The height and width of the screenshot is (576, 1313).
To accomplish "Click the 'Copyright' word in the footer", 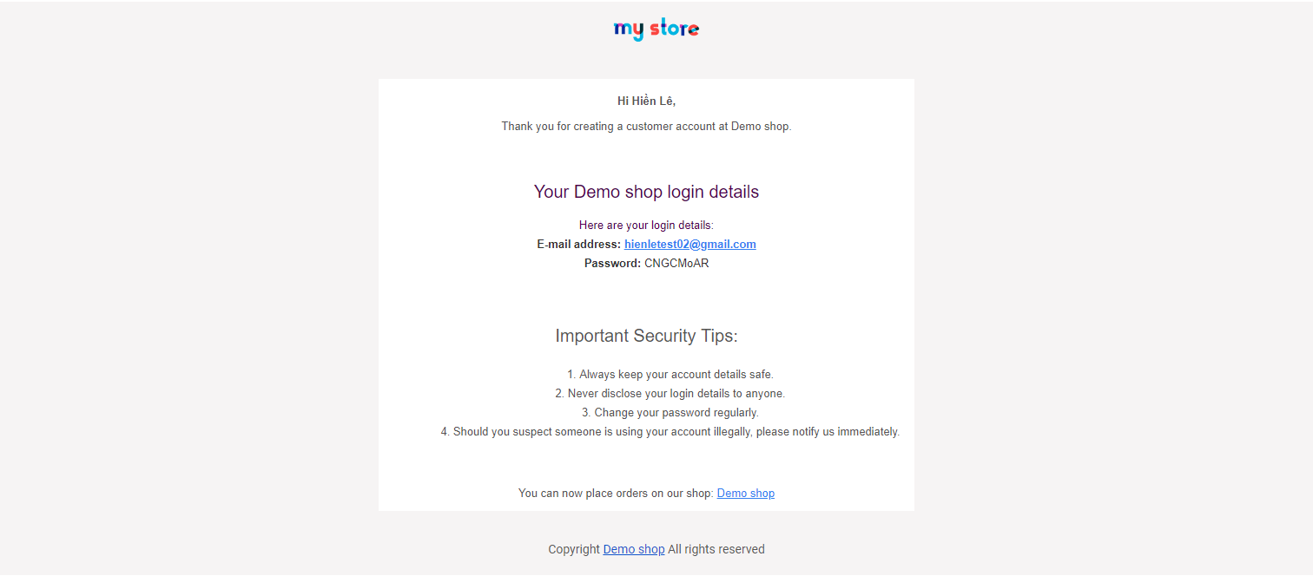I will [573, 549].
